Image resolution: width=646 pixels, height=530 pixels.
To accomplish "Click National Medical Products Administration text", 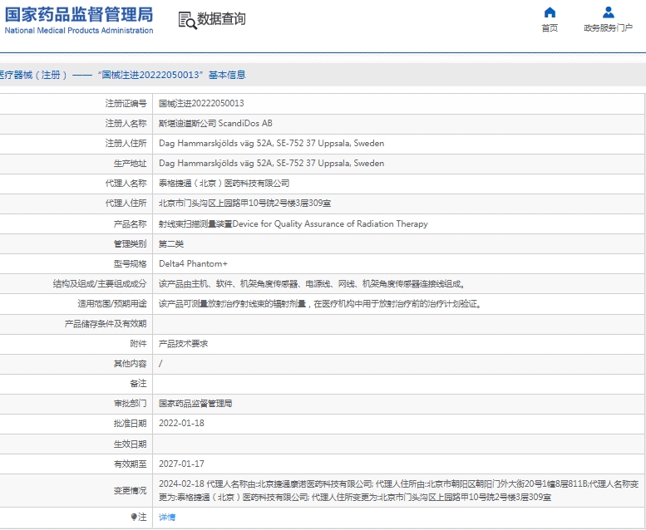I will (79, 31).
